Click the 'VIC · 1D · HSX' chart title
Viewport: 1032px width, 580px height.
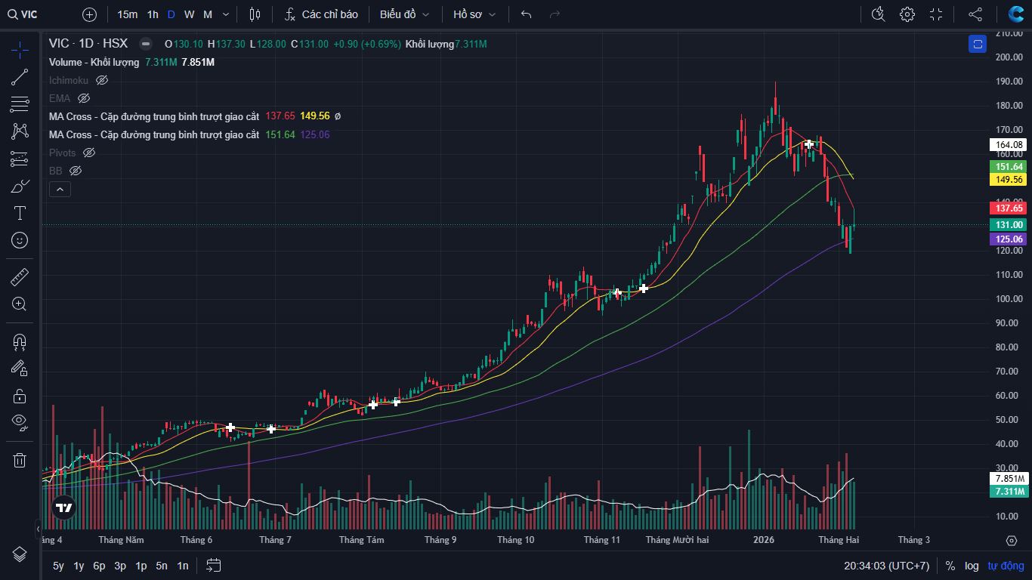click(x=88, y=44)
